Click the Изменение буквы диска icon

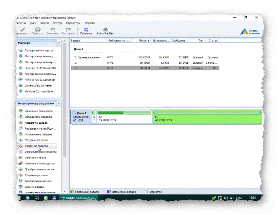point(21,163)
